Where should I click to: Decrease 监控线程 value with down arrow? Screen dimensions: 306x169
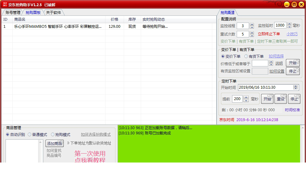pyautogui.click(x=252, y=27)
